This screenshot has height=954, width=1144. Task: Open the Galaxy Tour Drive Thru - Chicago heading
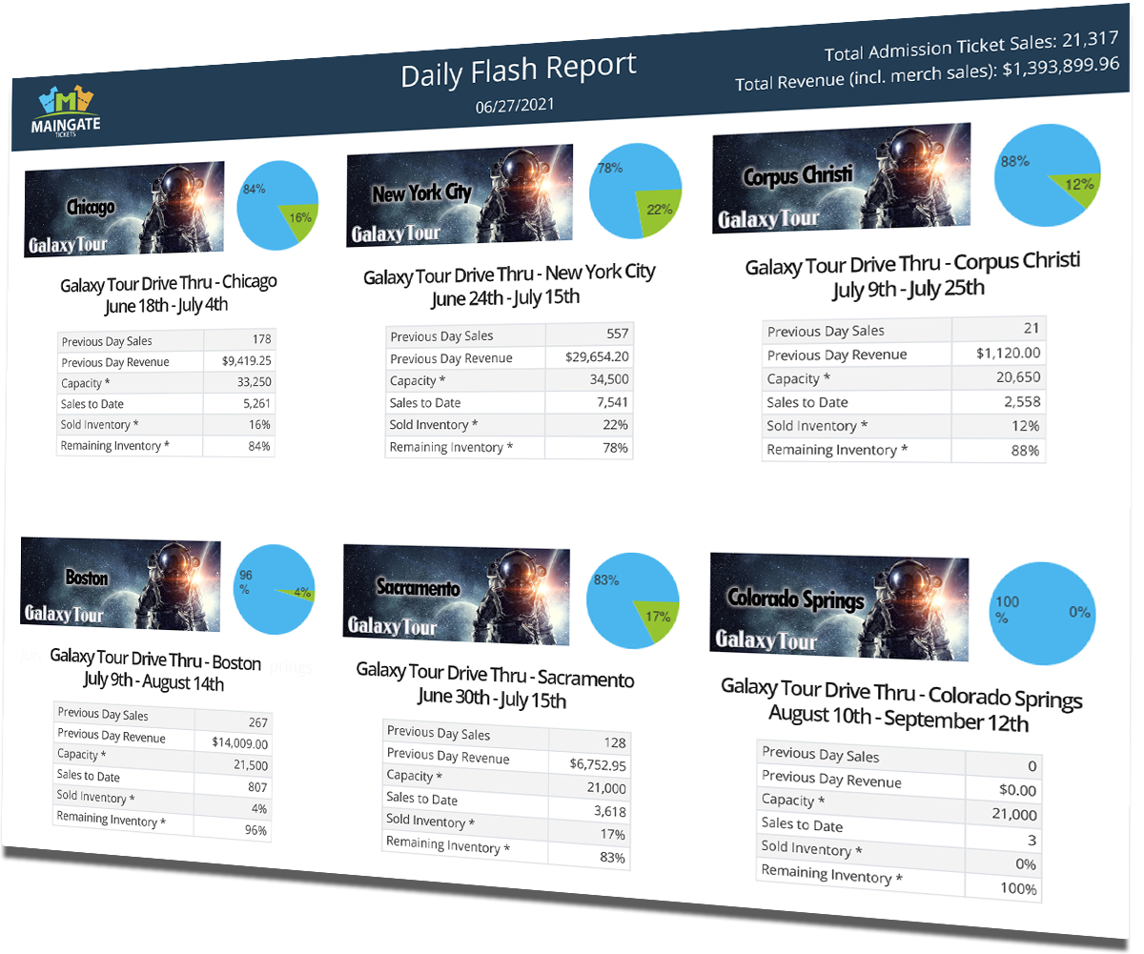pyautogui.click(x=168, y=284)
